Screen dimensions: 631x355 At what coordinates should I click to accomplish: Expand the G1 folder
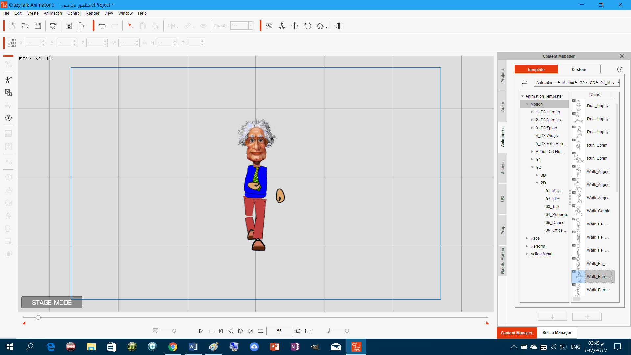click(532, 159)
